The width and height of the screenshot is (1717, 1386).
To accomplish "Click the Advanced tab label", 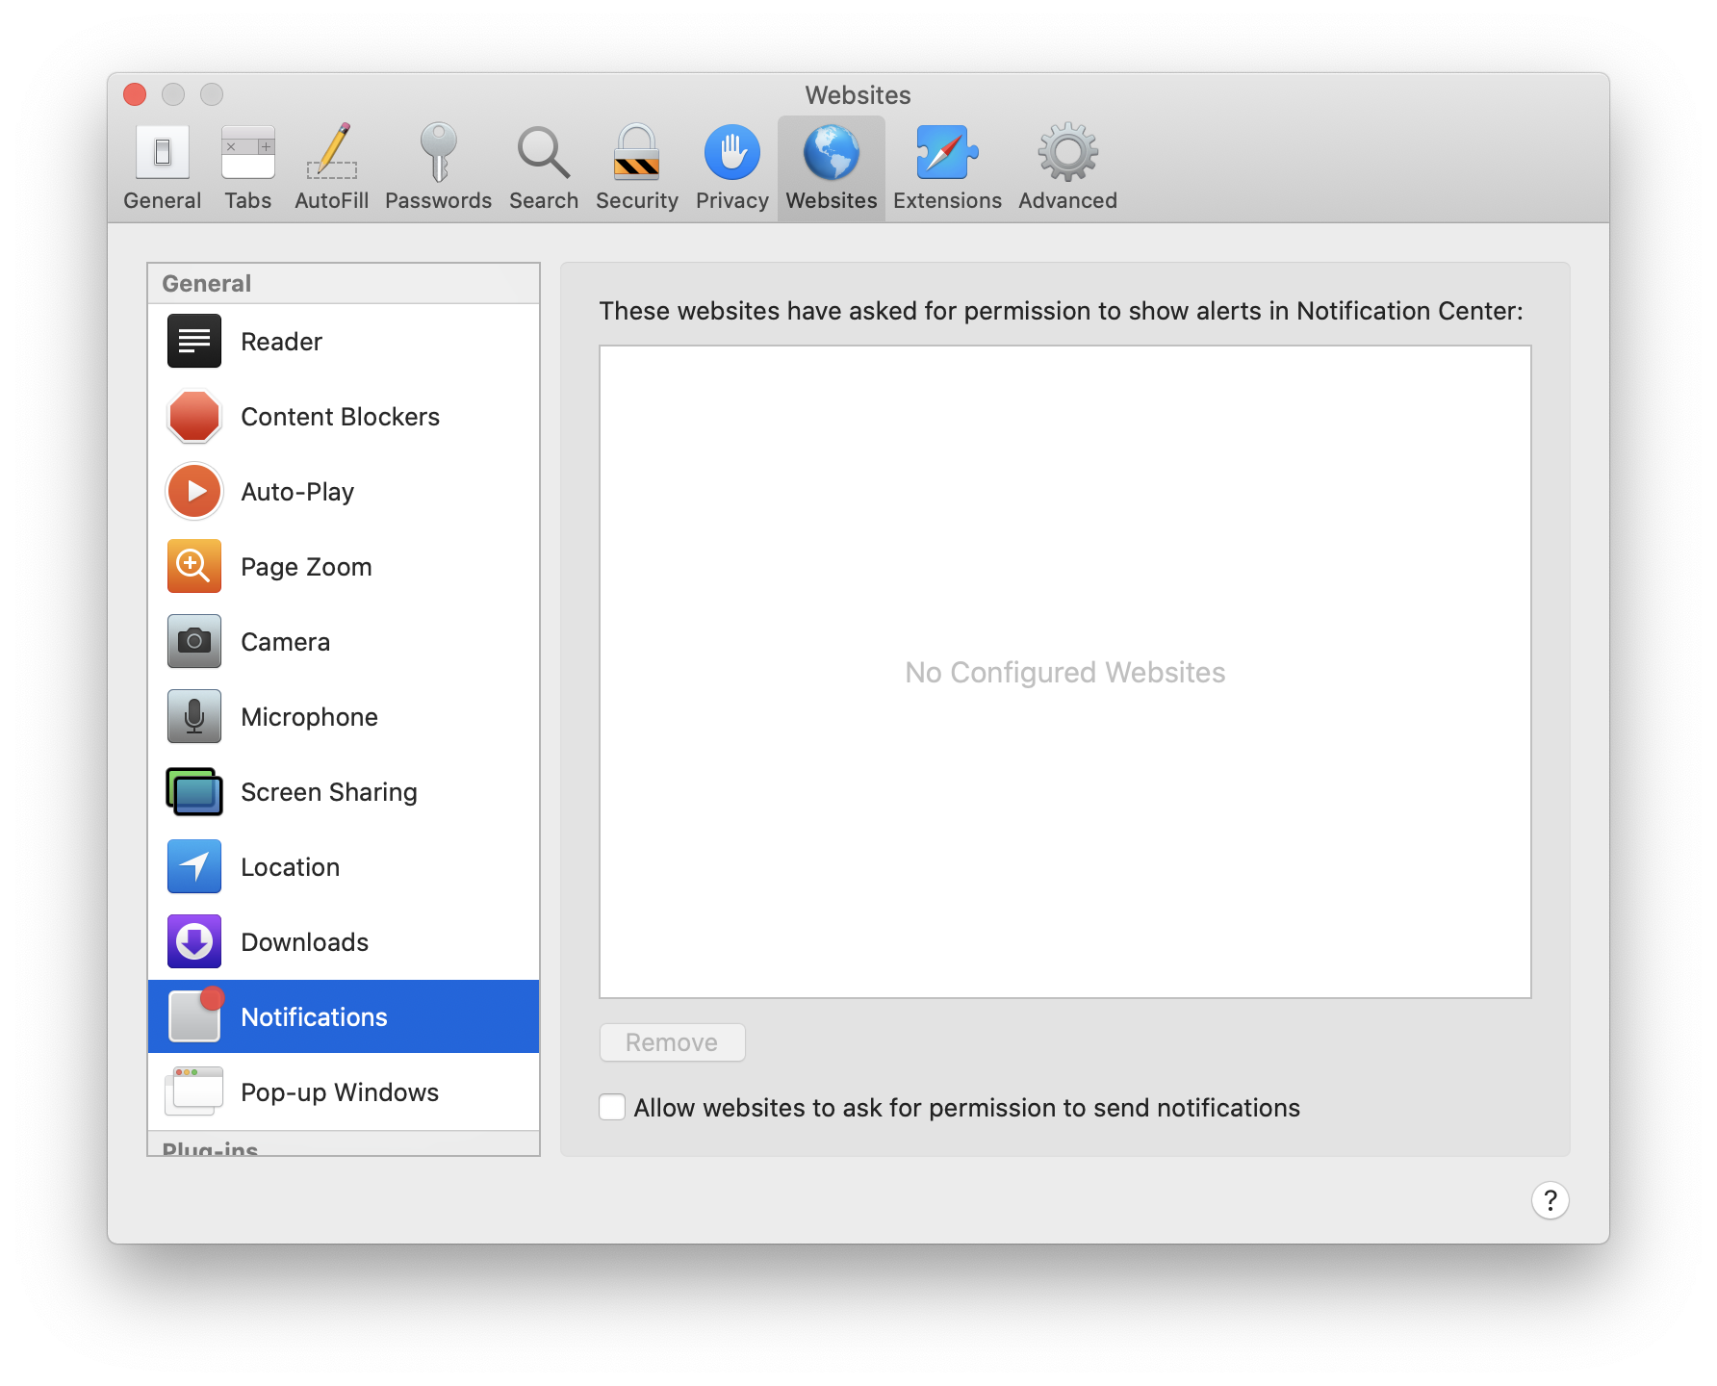I will click(x=1068, y=200).
